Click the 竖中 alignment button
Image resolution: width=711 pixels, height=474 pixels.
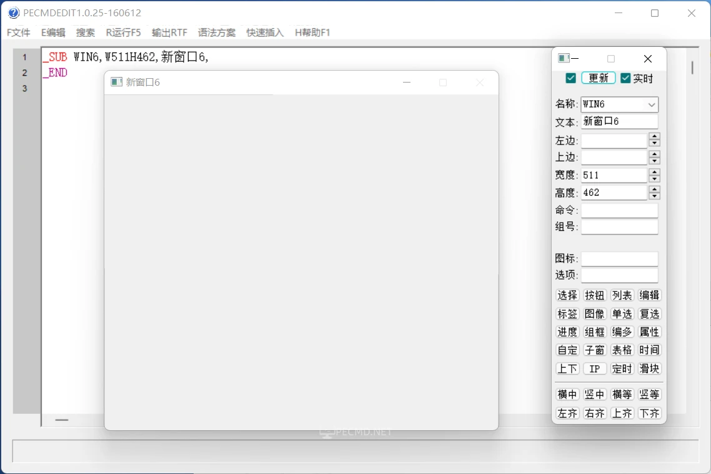pos(594,395)
